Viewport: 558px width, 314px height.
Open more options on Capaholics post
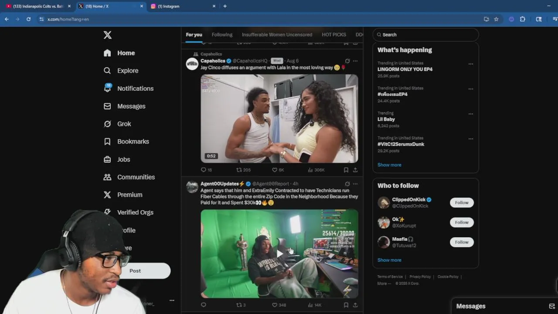click(355, 61)
